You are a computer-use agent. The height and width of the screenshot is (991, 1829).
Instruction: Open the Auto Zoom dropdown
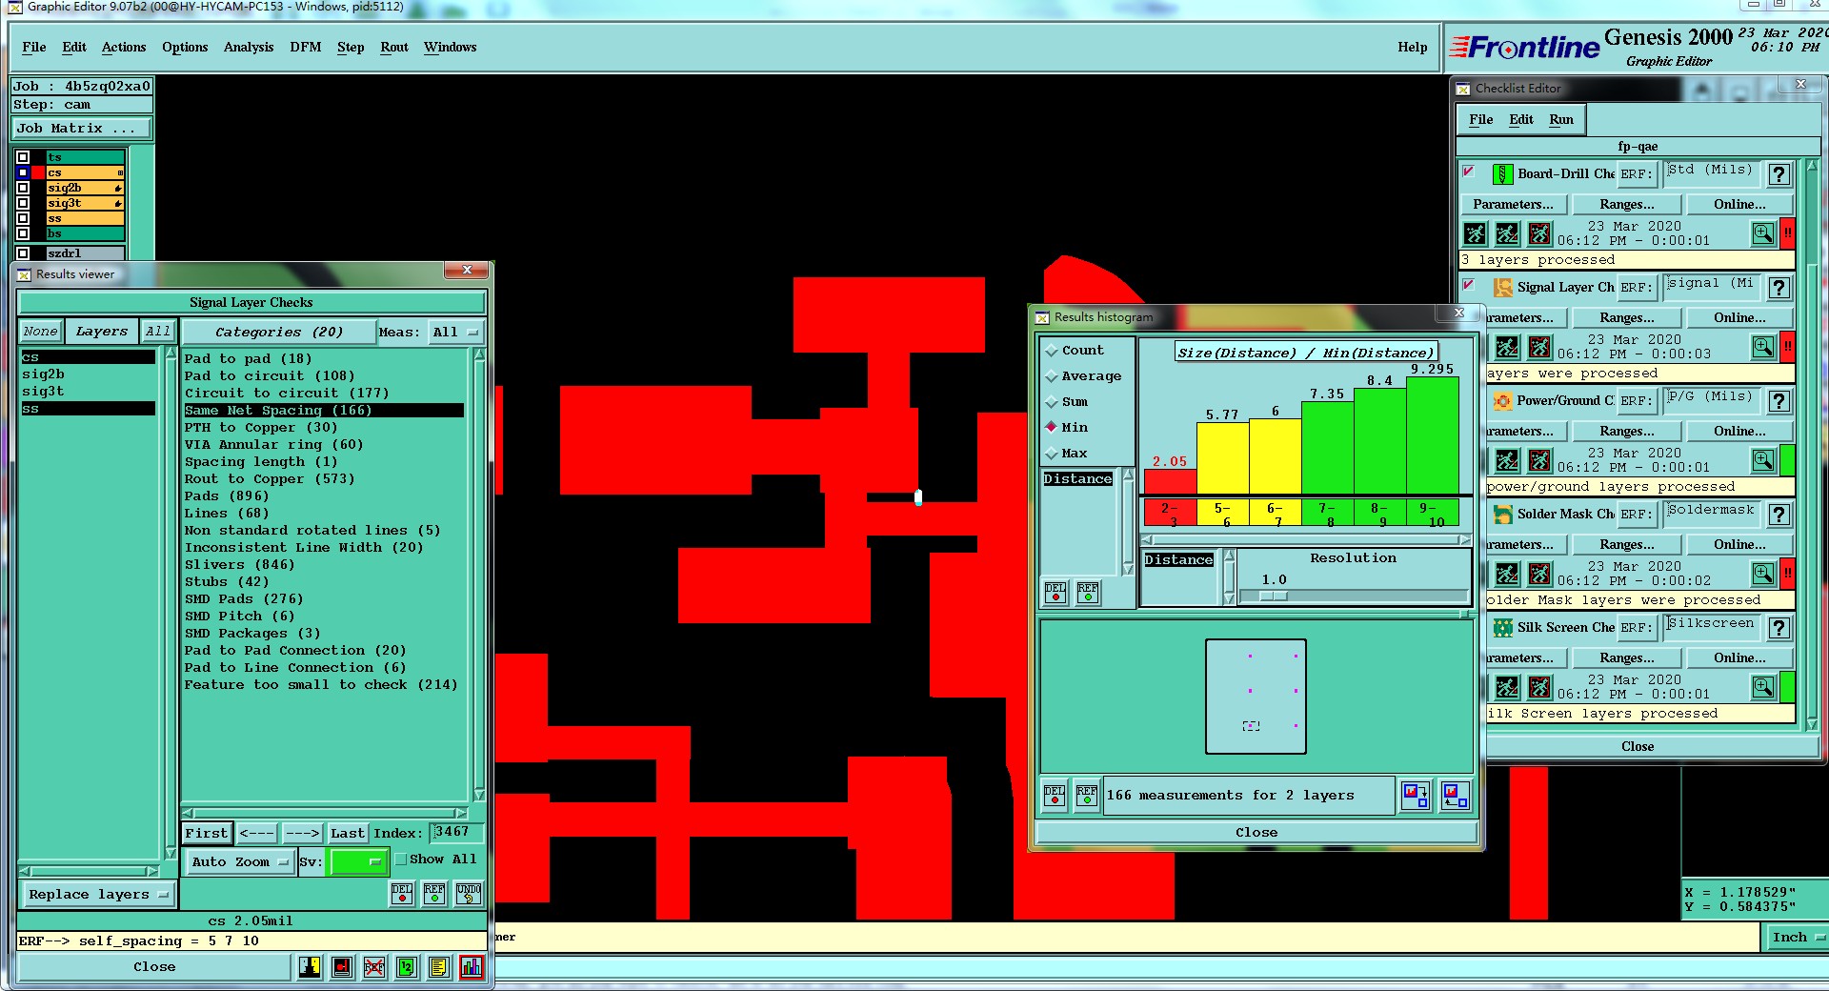coord(240,862)
